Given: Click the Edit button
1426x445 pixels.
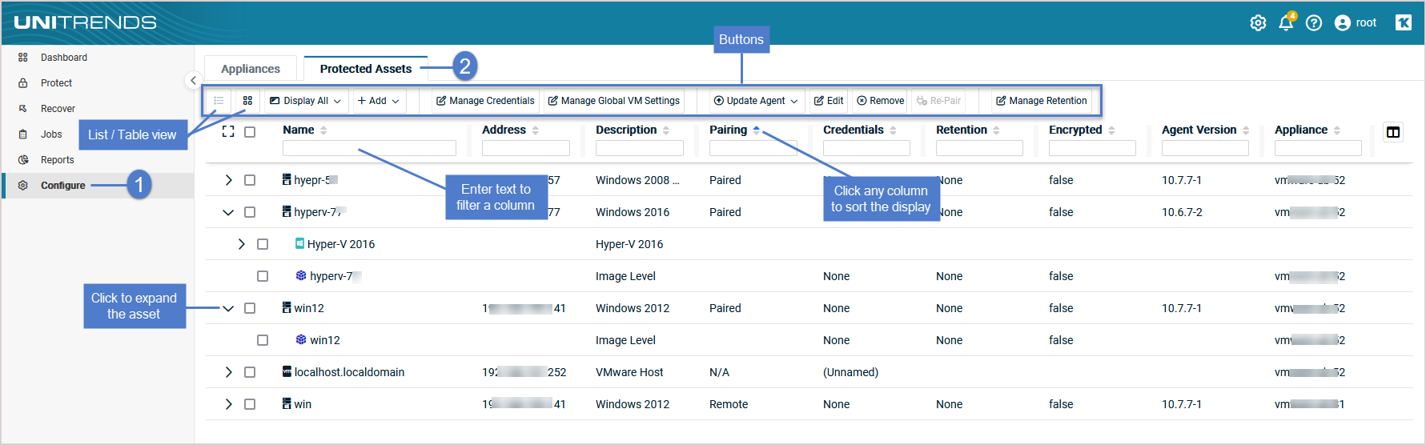Looking at the screenshot, I should [x=829, y=101].
